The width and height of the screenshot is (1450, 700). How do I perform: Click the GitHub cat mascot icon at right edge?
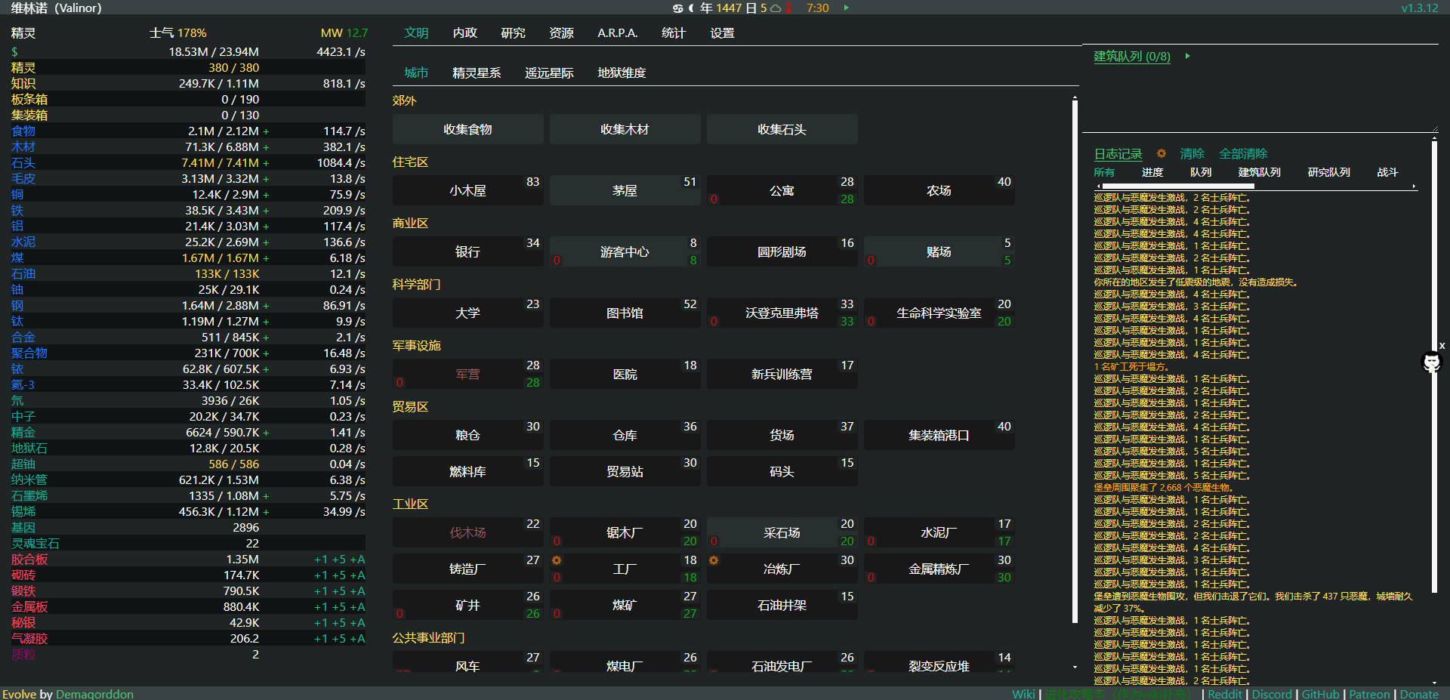pos(1431,363)
